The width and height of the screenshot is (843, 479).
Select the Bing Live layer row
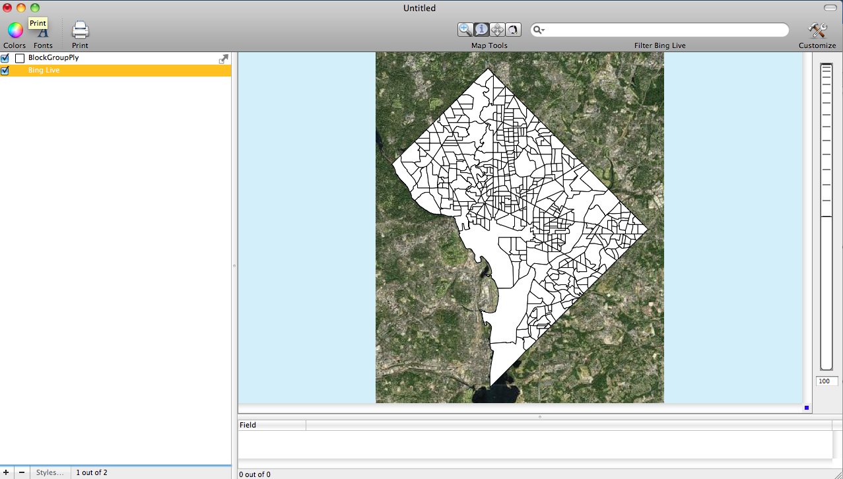(119, 71)
